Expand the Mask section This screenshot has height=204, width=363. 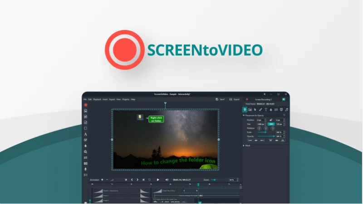pos(244,146)
